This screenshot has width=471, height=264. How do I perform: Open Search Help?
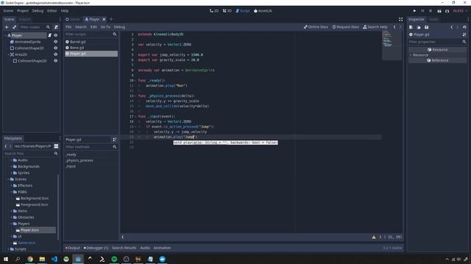pos(375,27)
